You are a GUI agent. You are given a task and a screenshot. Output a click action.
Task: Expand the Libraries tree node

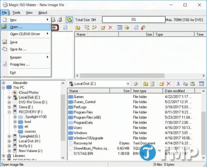pos(4,156)
